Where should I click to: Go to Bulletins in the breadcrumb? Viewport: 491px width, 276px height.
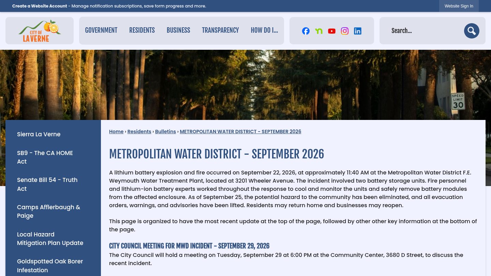coord(165,132)
